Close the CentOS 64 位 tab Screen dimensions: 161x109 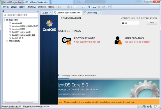point(100,13)
